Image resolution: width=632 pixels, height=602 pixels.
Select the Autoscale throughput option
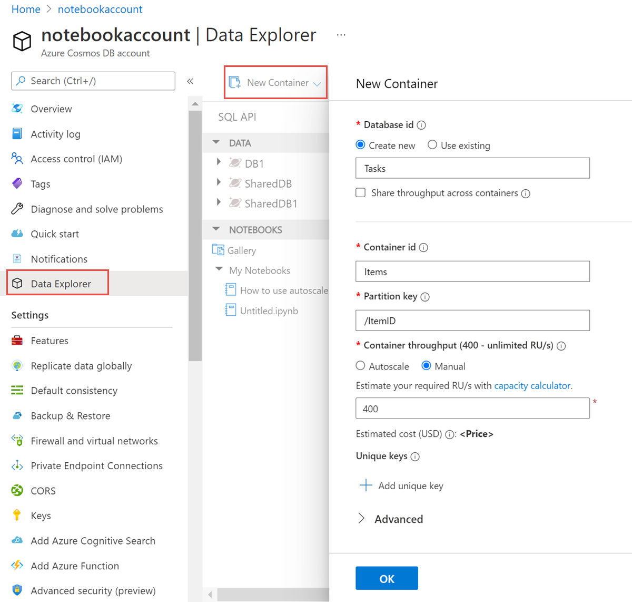360,365
